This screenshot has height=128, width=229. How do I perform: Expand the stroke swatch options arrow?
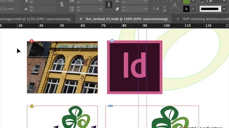point(193,9)
